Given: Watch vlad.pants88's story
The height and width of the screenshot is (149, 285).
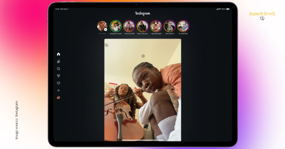Looking at the screenshot, I should [x=156, y=26].
